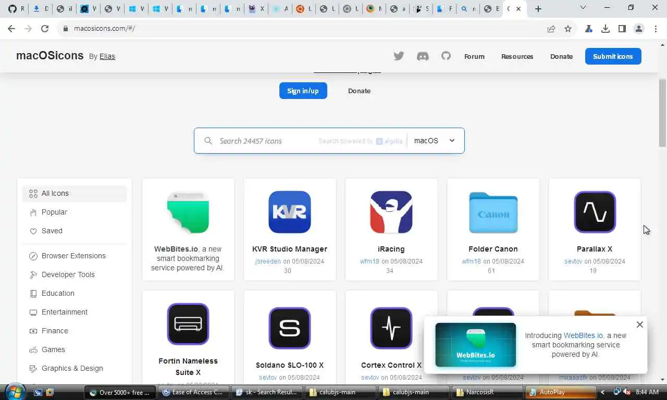Image resolution: width=667 pixels, height=400 pixels.
Task: Open the Discord icon in site header
Action: point(423,56)
